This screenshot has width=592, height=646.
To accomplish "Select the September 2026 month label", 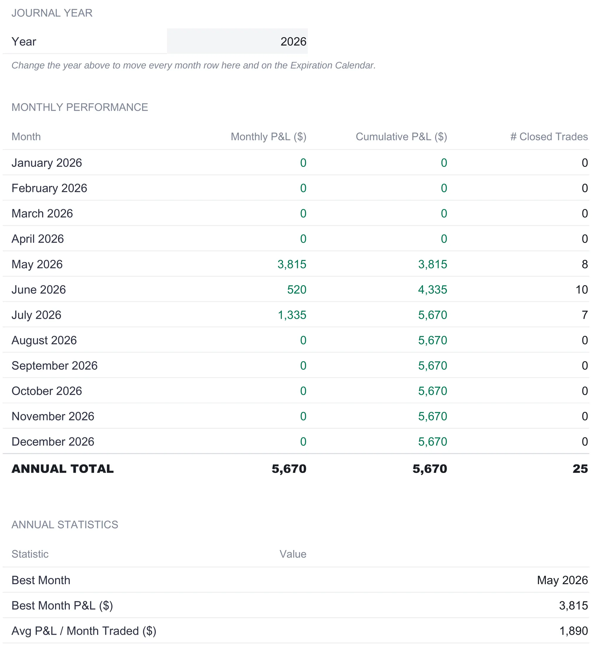I will [x=54, y=366].
